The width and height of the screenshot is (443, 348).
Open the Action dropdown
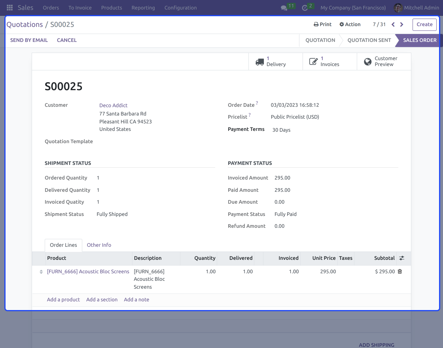coord(350,25)
